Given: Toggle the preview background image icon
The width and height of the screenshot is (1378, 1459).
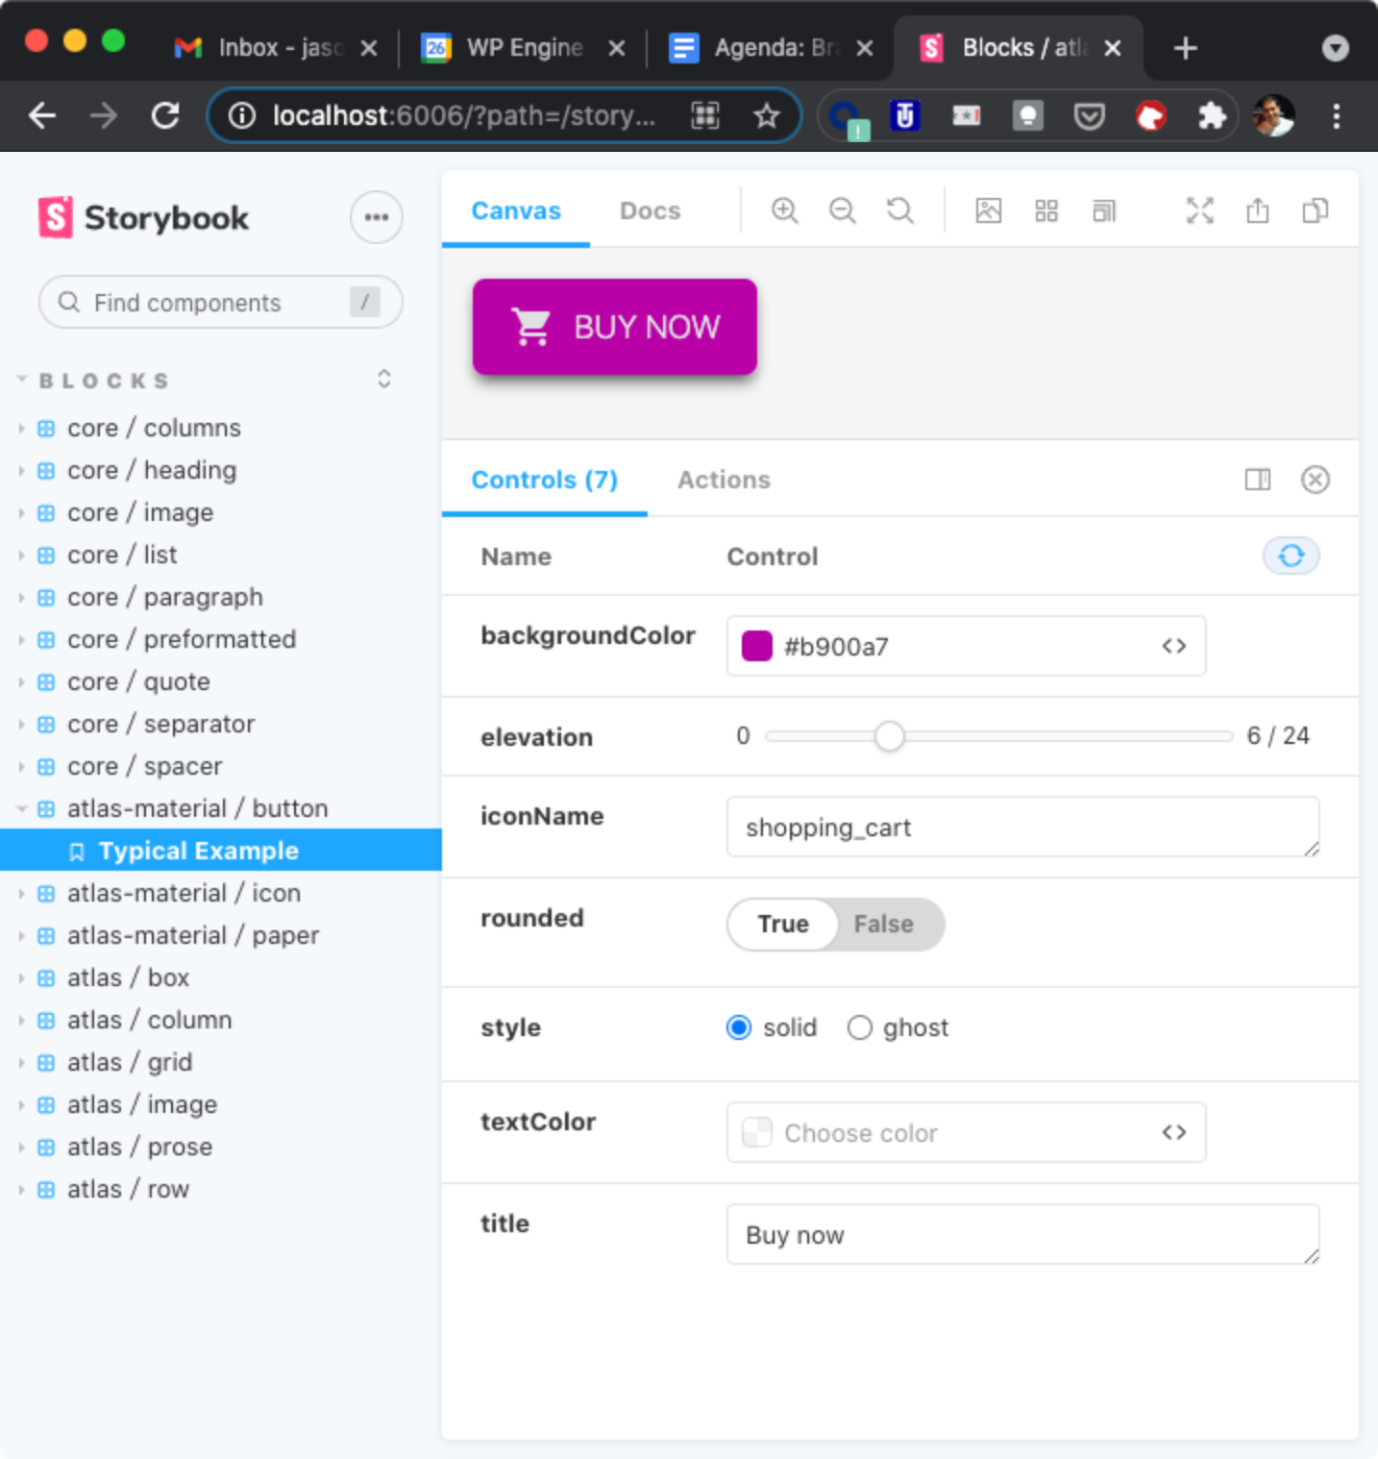Looking at the screenshot, I should click(988, 210).
